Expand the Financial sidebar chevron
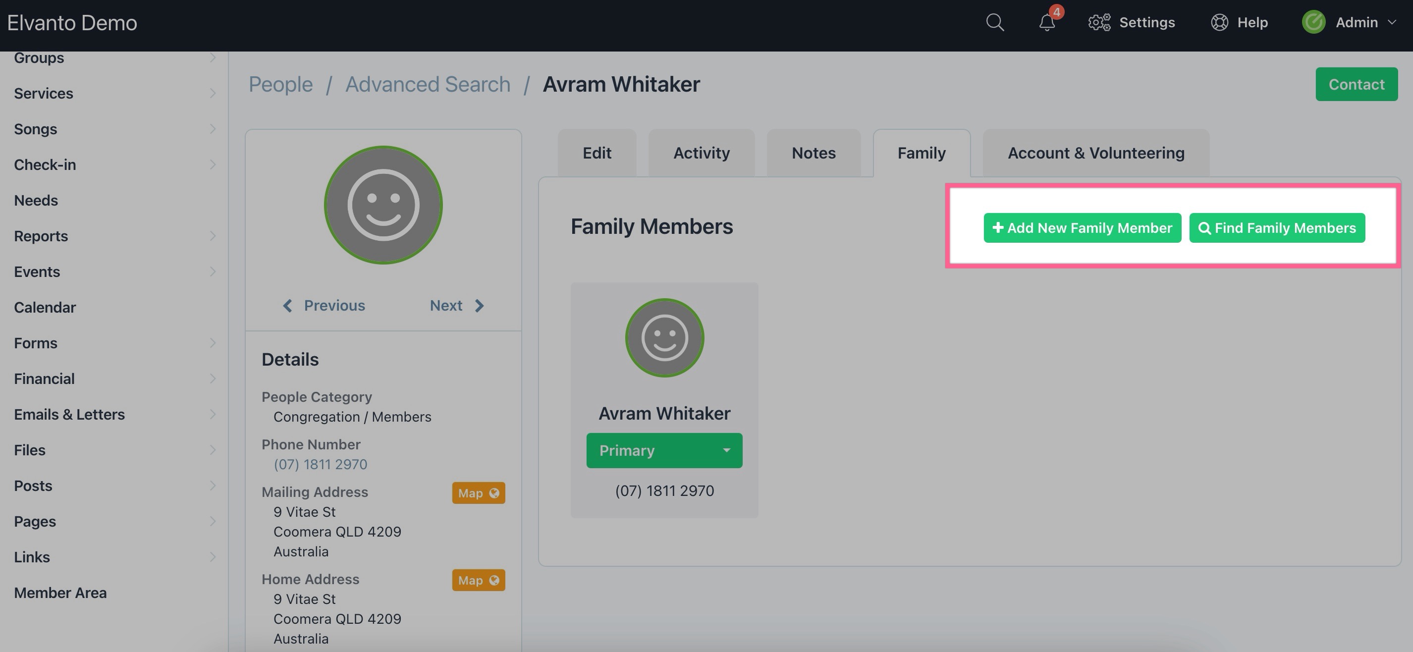Screen dimensions: 1413x652 [213, 379]
